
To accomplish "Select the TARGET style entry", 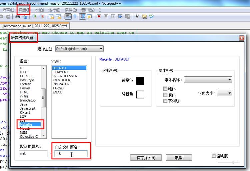I will [69, 88].
